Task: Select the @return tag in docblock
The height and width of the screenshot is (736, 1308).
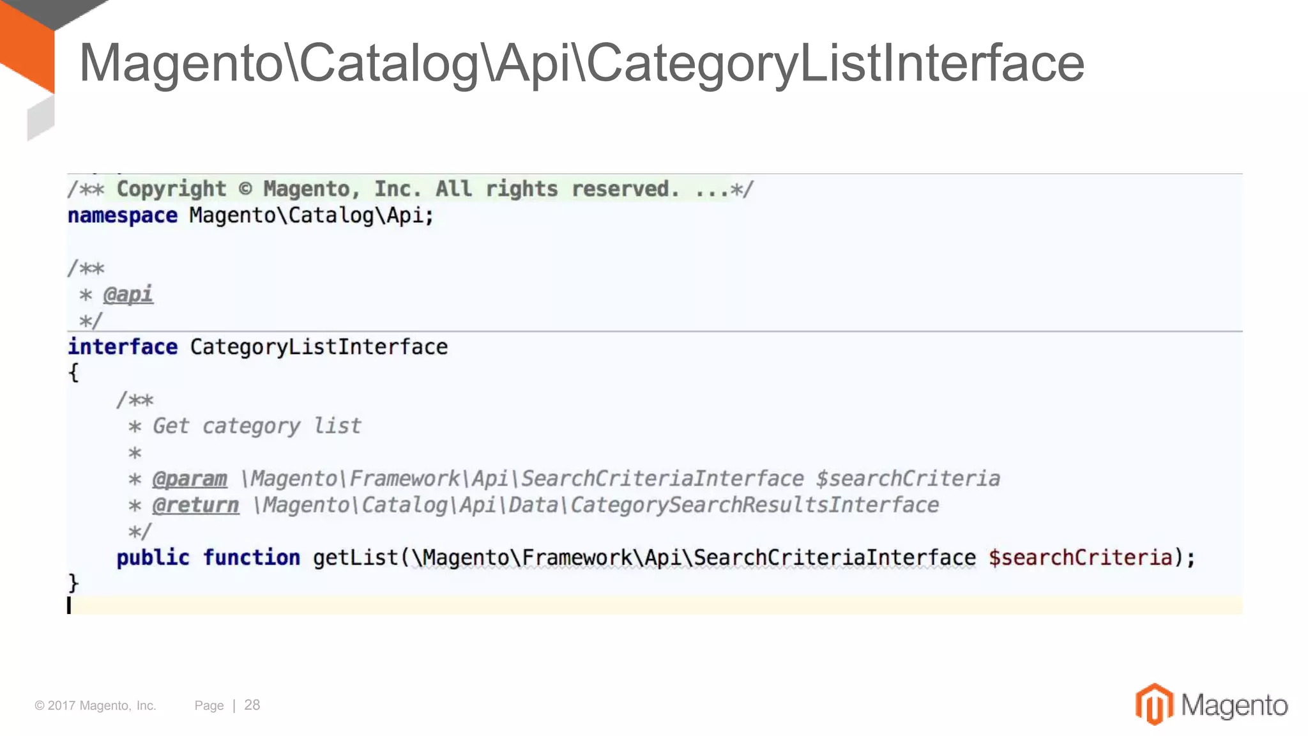Action: 195,505
